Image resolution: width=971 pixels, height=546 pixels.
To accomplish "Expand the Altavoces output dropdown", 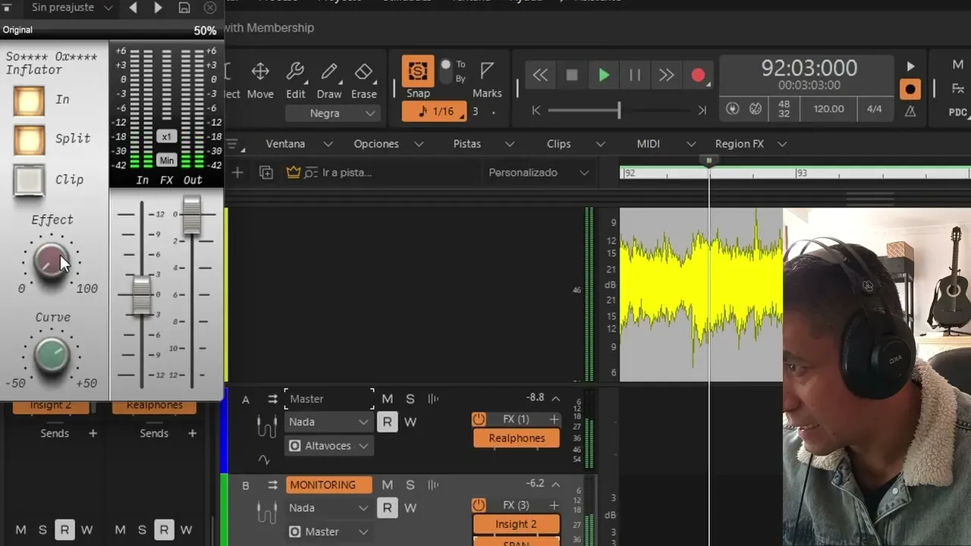I will pos(329,446).
